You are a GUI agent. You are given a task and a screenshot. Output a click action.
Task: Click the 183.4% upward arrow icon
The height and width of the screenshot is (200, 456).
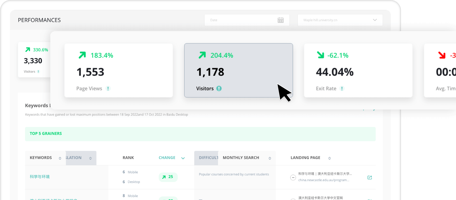[x=82, y=55]
